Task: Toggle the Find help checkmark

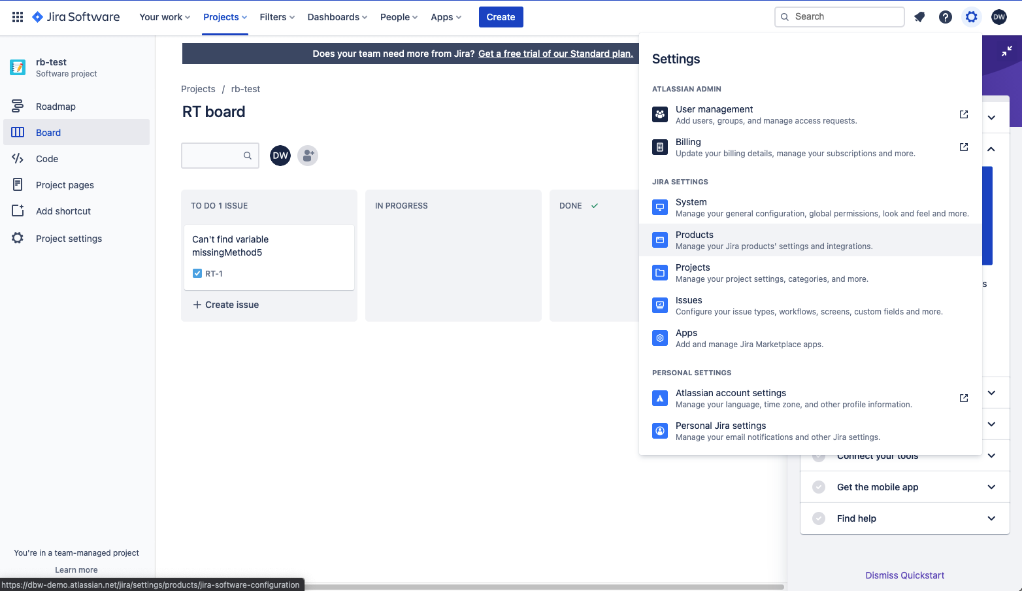Action: 819,518
